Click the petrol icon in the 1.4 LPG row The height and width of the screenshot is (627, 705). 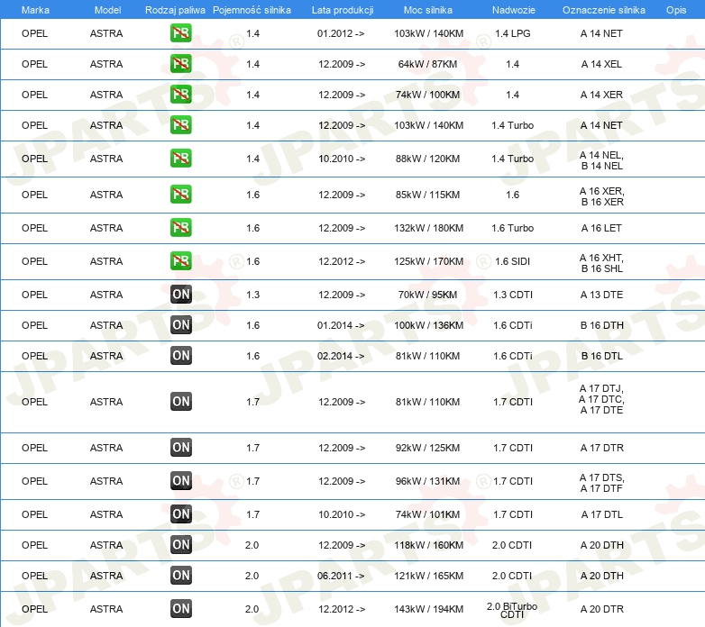[180, 33]
